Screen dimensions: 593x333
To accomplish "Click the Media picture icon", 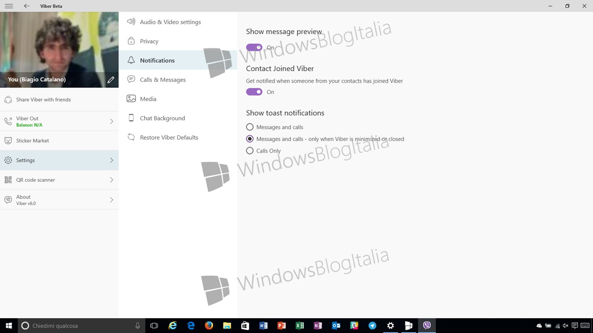I will point(131,99).
